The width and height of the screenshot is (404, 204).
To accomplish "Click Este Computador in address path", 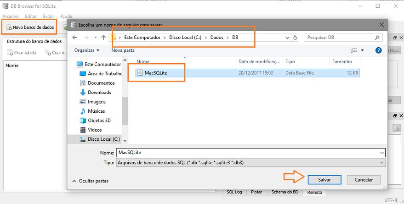I will click(x=142, y=37).
